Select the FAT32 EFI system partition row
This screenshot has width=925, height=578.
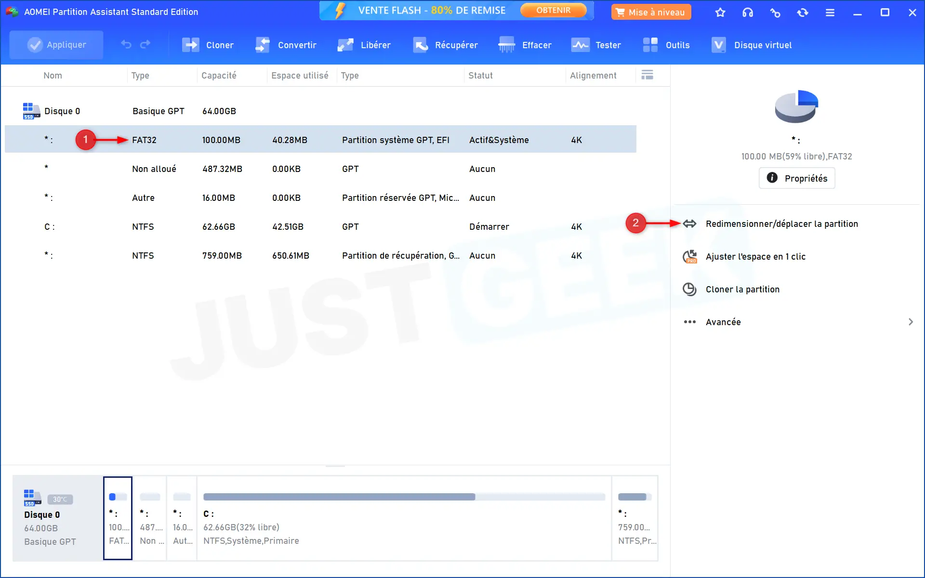coord(320,140)
